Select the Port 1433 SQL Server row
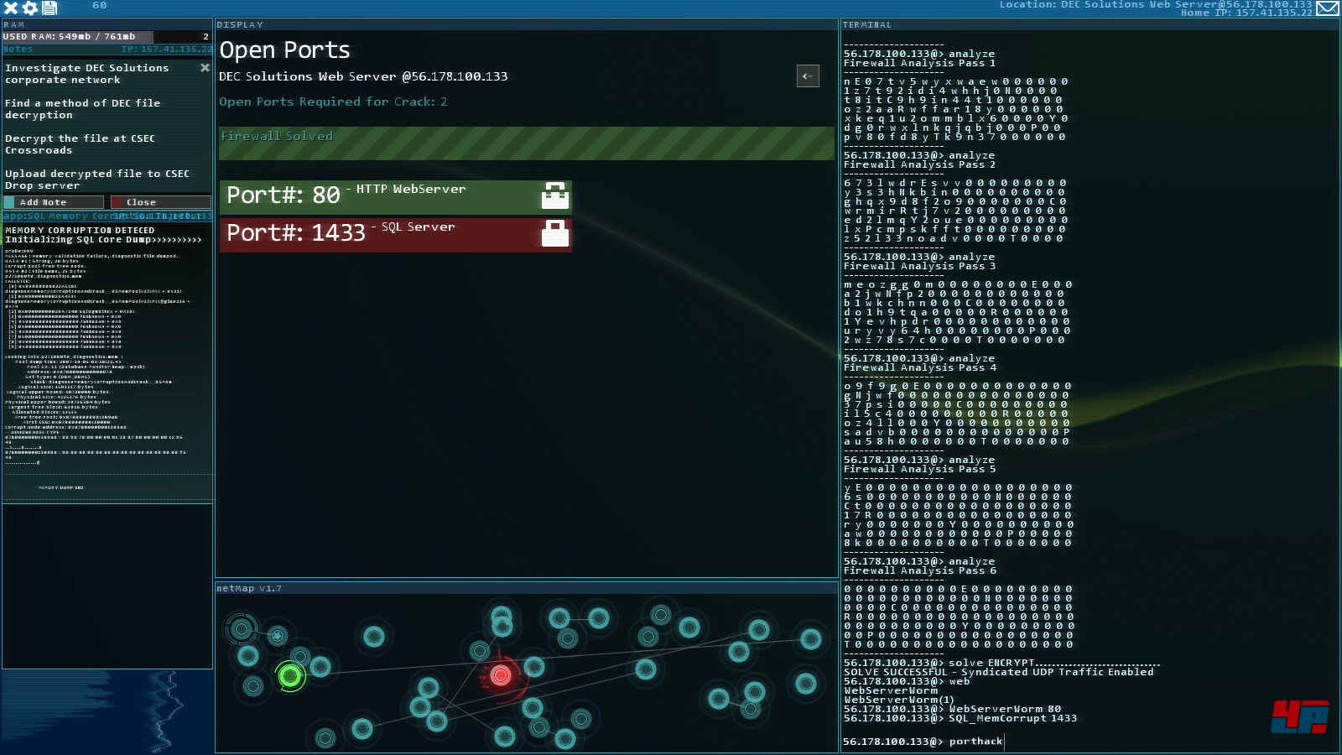The height and width of the screenshot is (755, 1342). tap(377, 234)
